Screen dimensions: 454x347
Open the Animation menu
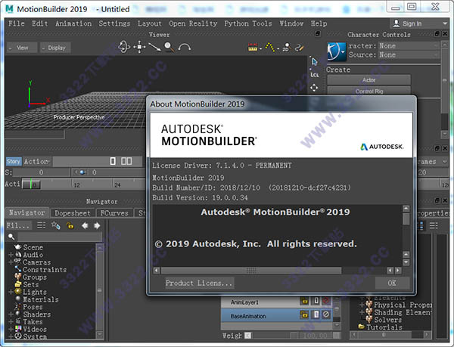coord(73,23)
